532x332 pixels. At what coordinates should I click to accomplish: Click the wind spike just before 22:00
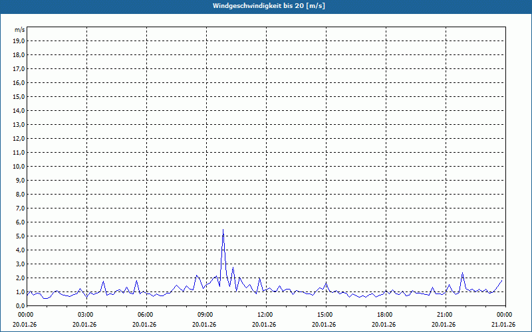point(462,273)
